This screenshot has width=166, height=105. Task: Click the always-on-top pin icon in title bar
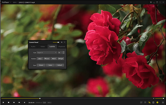click(151, 2)
